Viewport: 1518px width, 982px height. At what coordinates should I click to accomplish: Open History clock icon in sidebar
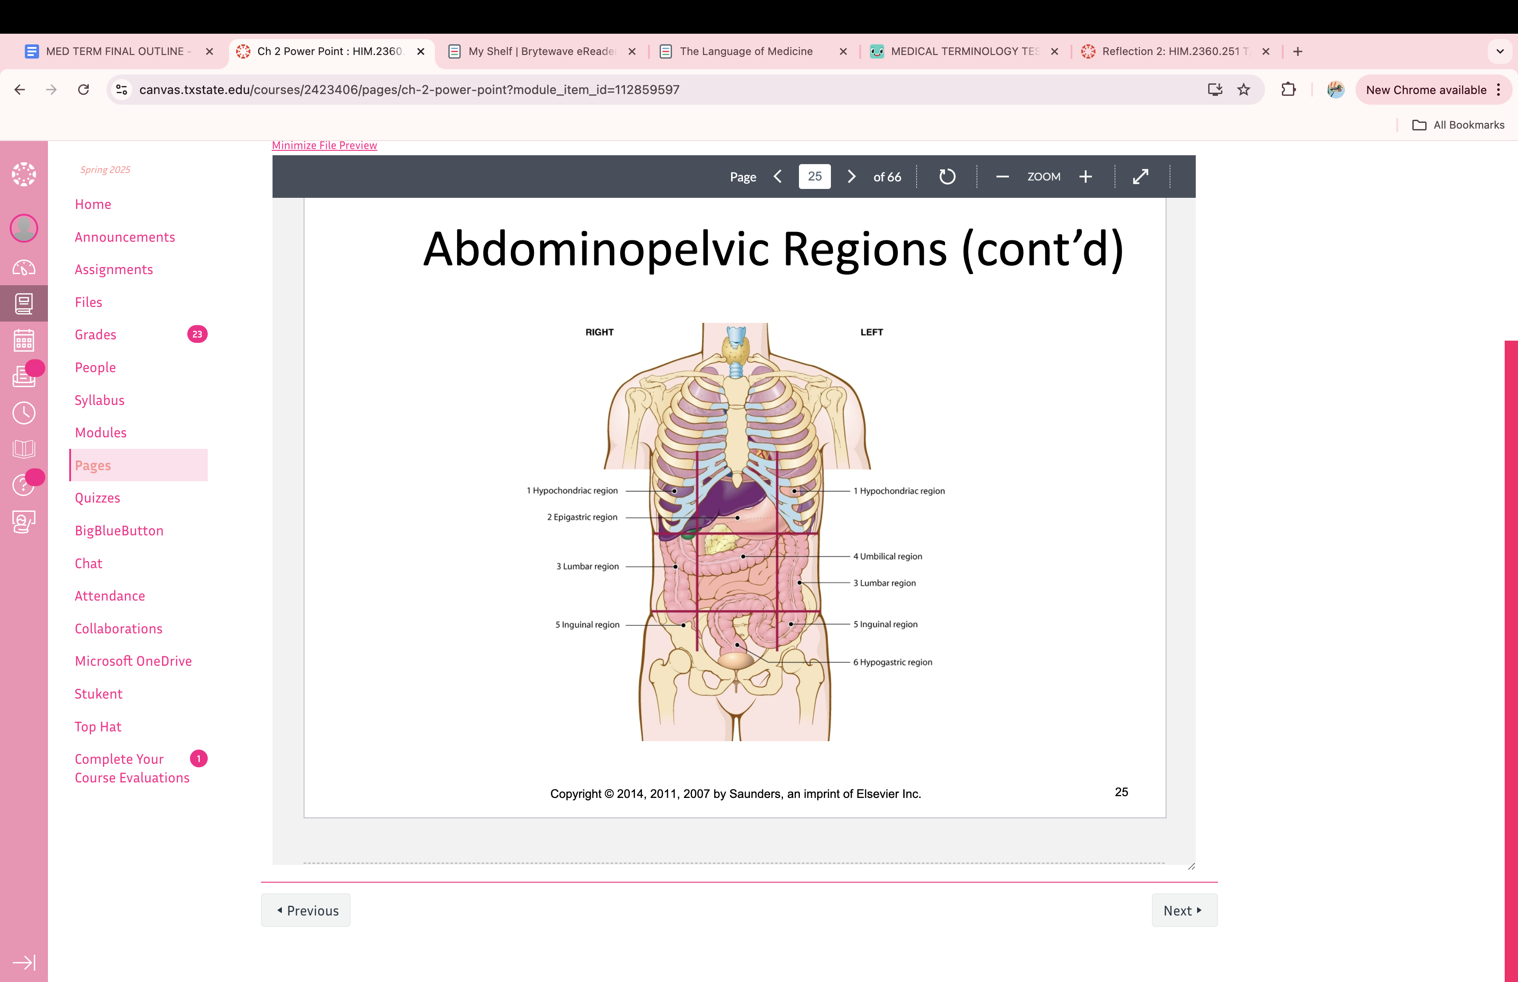coord(24,413)
